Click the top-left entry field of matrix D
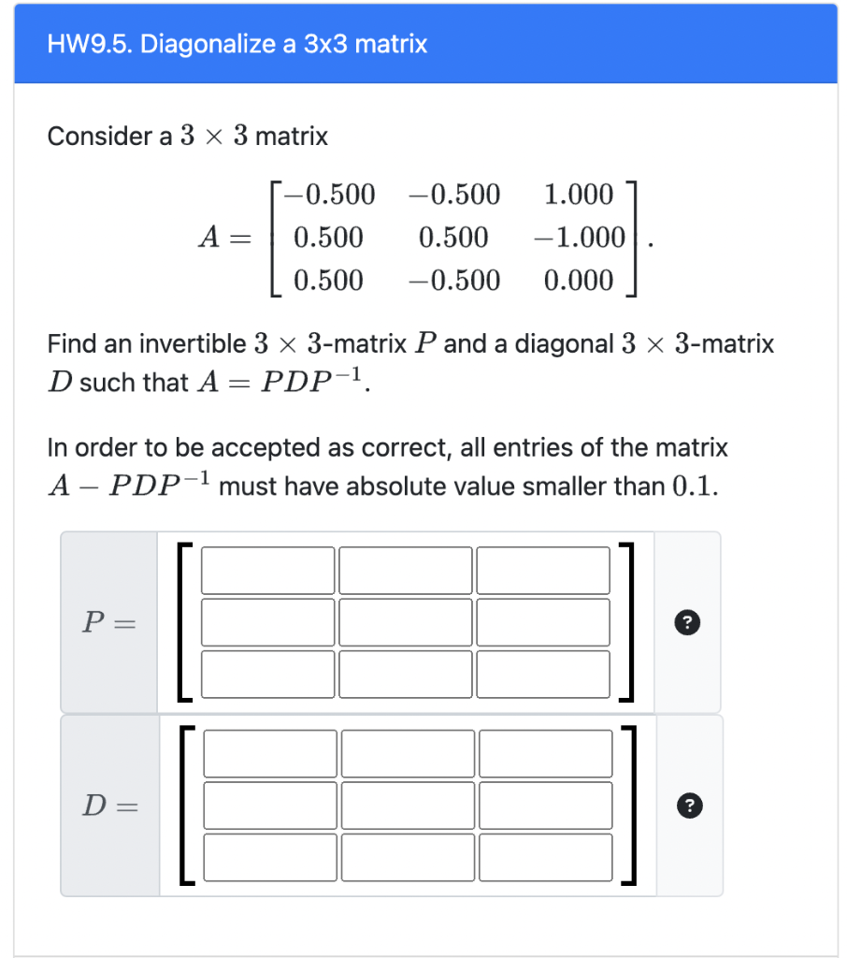This screenshot has width=847, height=958. pos(268,753)
